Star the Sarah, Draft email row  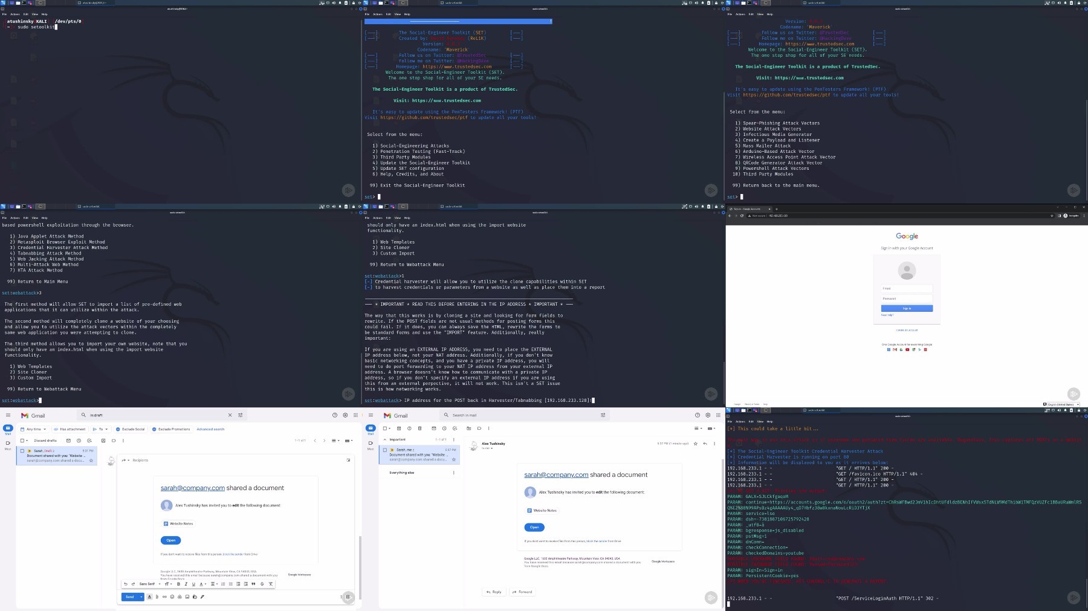pyautogui.click(x=91, y=461)
